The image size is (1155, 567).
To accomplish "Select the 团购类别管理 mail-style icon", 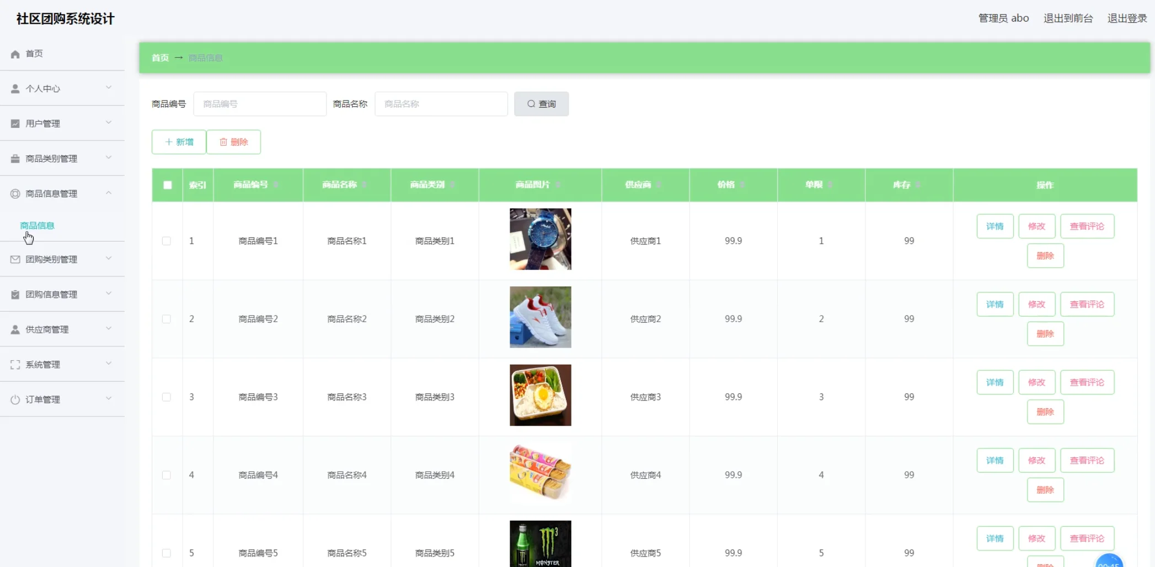I will coord(14,259).
